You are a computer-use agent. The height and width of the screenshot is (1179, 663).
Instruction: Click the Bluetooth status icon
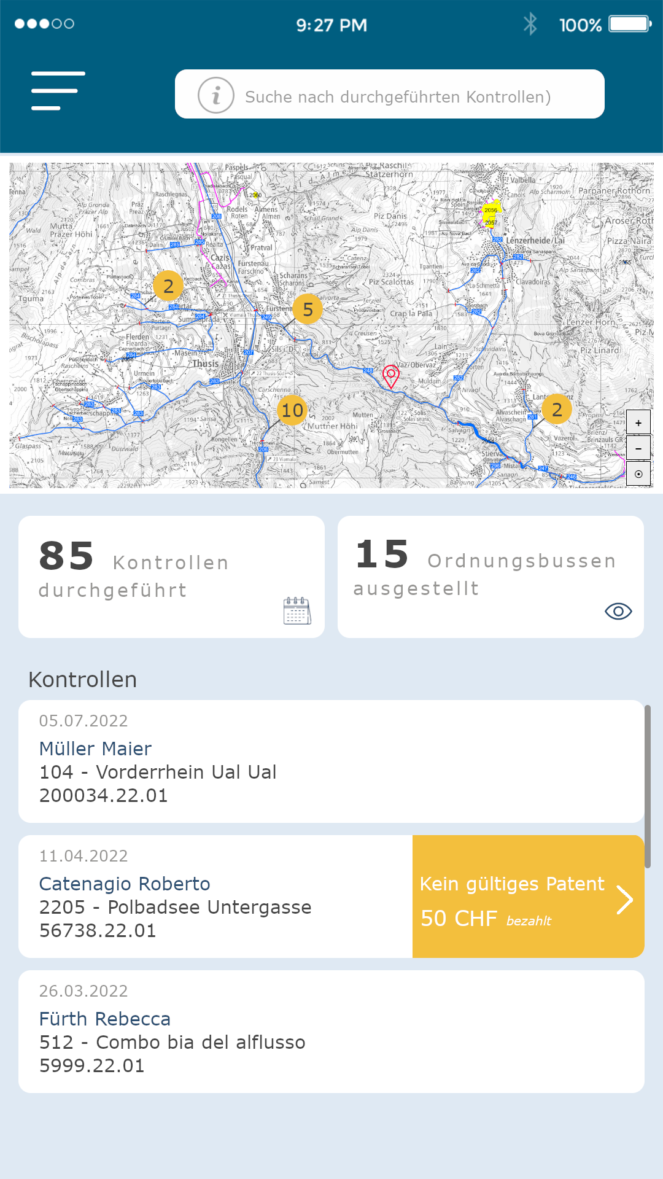click(x=530, y=25)
